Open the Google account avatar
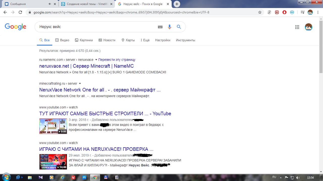Viewport: 323px width, 181px height. tap(308, 27)
